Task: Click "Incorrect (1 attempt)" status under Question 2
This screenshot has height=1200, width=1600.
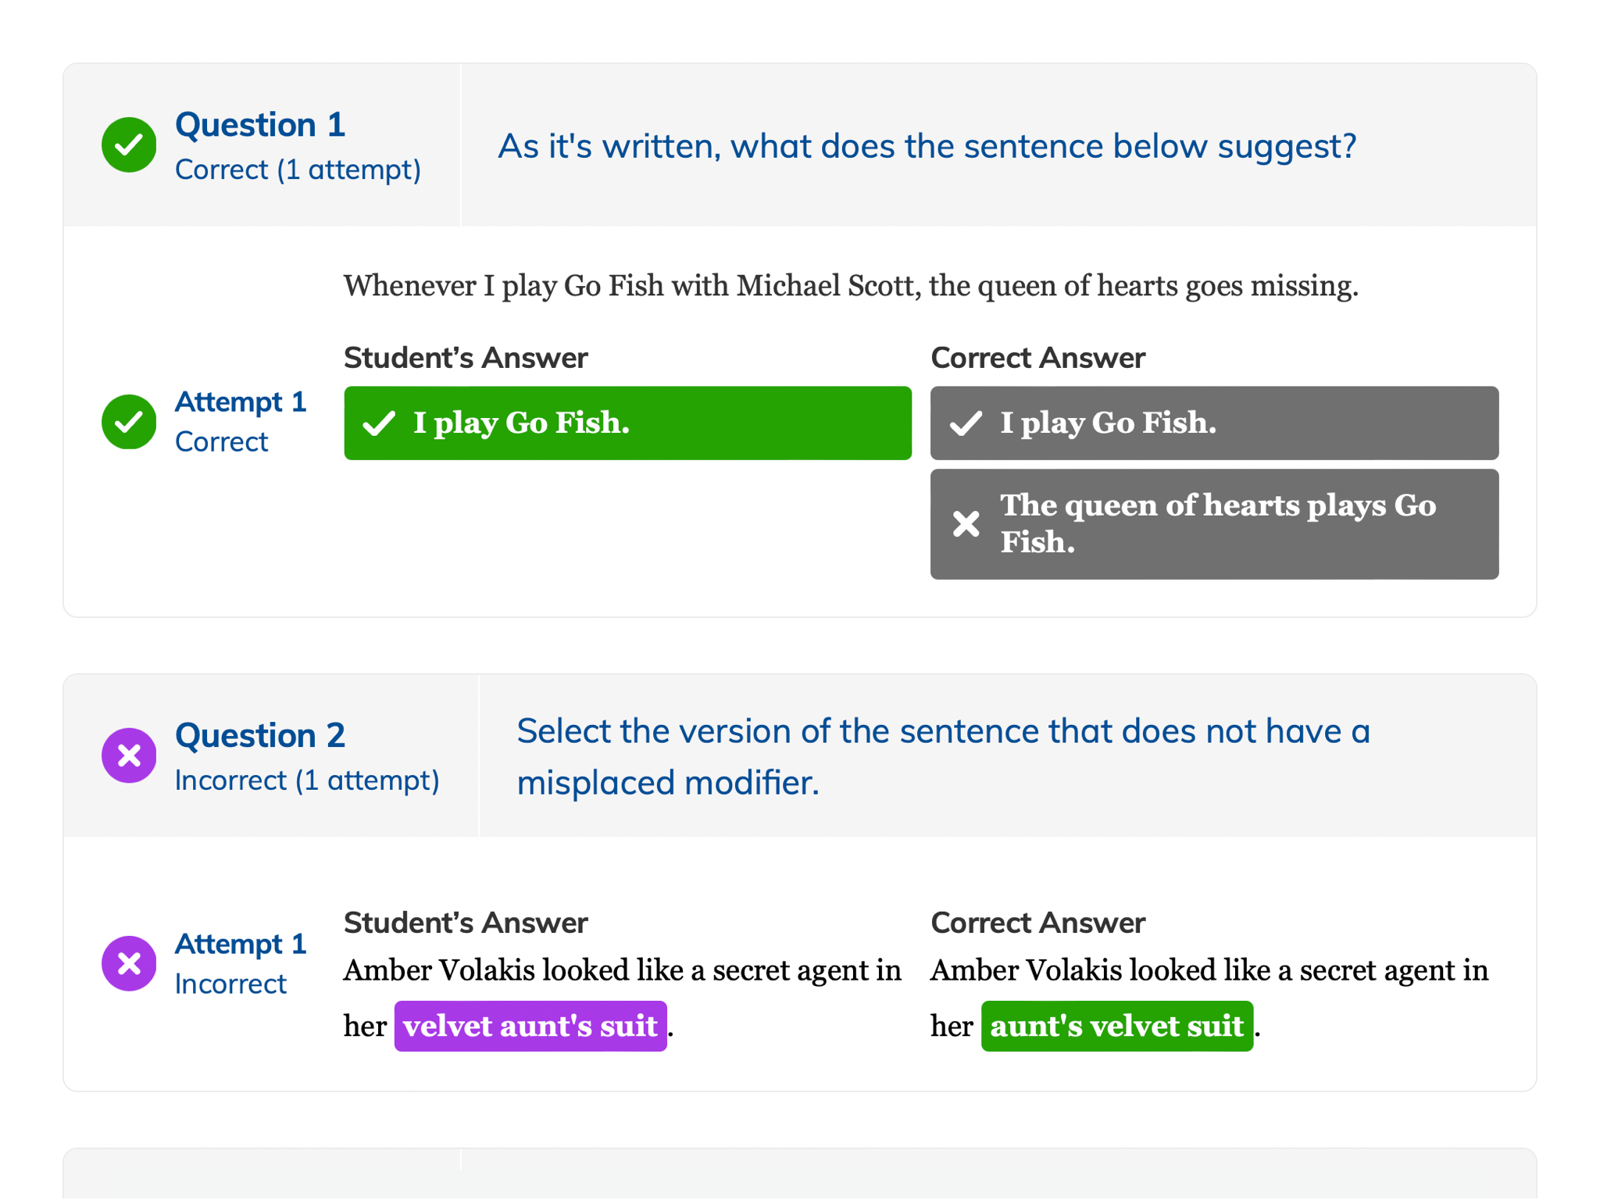Action: 307,780
